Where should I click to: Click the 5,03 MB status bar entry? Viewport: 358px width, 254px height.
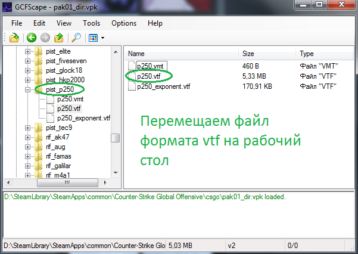[x=180, y=246]
